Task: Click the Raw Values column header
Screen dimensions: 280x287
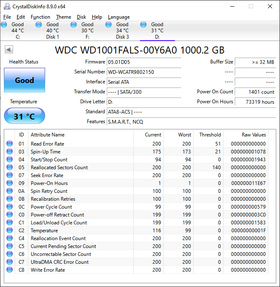Action: point(246,135)
